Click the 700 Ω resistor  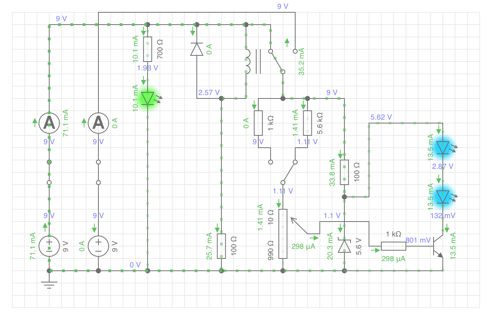pos(148,49)
